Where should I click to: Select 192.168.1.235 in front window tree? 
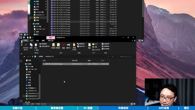point(31,69)
